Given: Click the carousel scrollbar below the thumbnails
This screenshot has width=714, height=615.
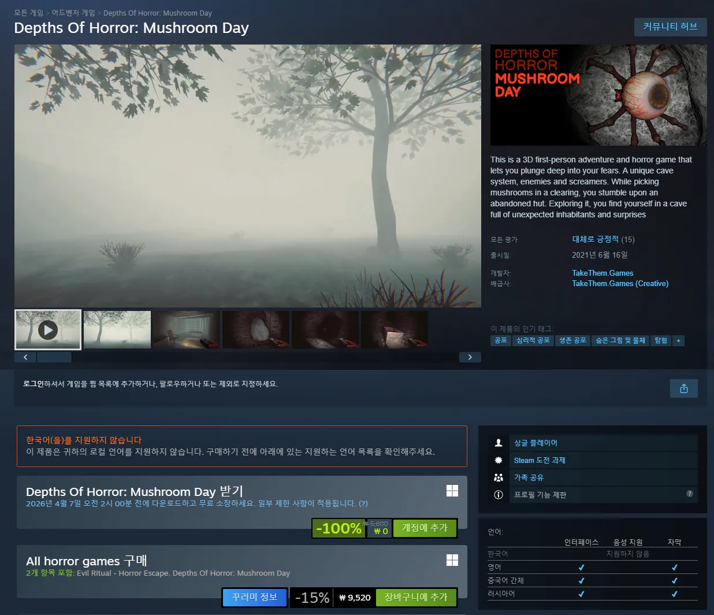Looking at the screenshot, I should pos(54,357).
